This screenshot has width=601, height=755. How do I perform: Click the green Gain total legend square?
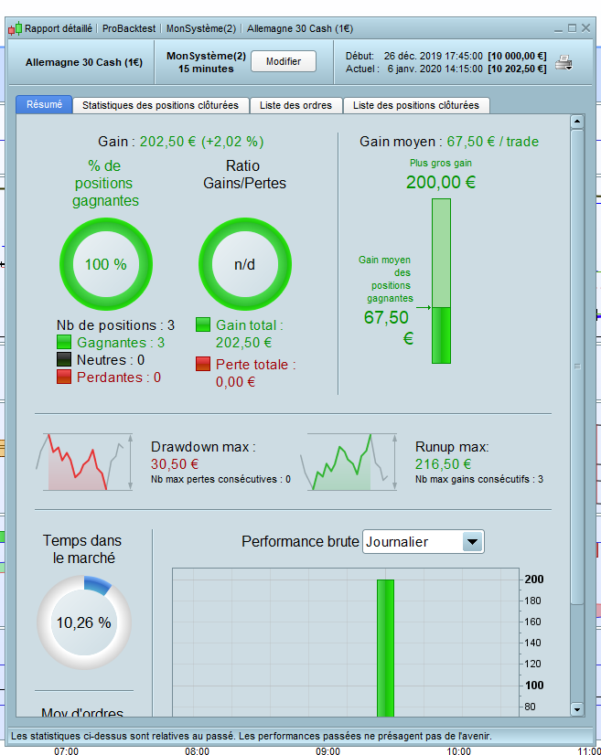203,324
